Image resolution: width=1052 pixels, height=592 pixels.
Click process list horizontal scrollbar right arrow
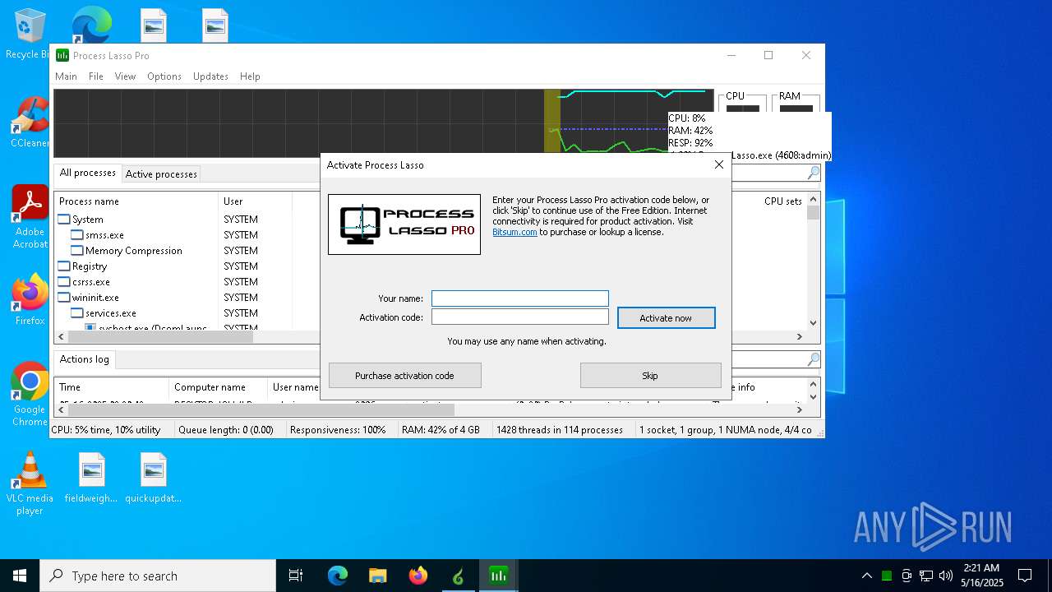[x=799, y=336]
